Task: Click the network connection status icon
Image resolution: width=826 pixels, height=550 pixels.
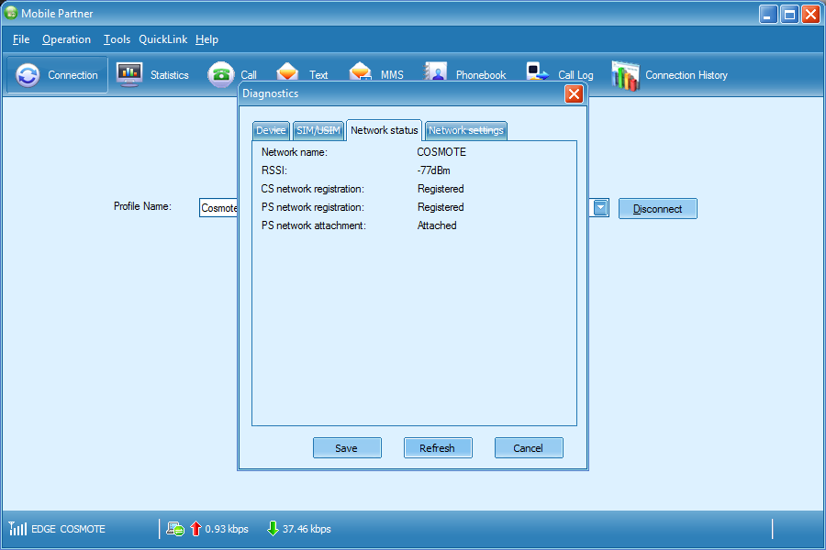Action: point(175,528)
